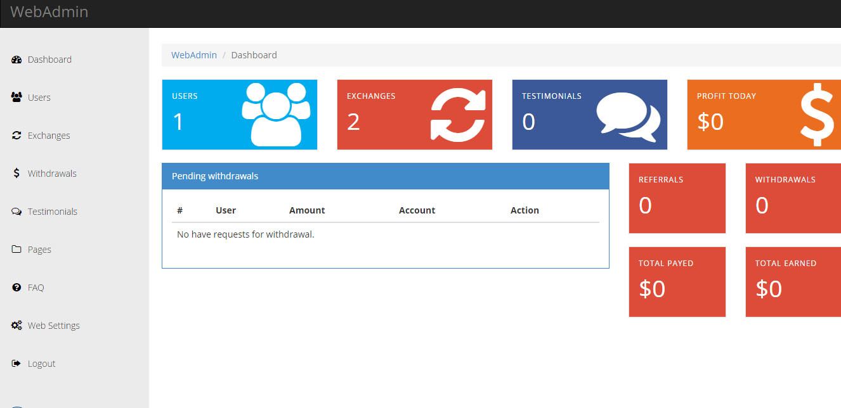
Task: Click the WebAdmin breadcrumb link
Action: tap(194, 55)
